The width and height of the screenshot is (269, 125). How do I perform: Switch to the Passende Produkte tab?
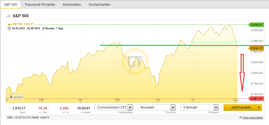pos(40,5)
